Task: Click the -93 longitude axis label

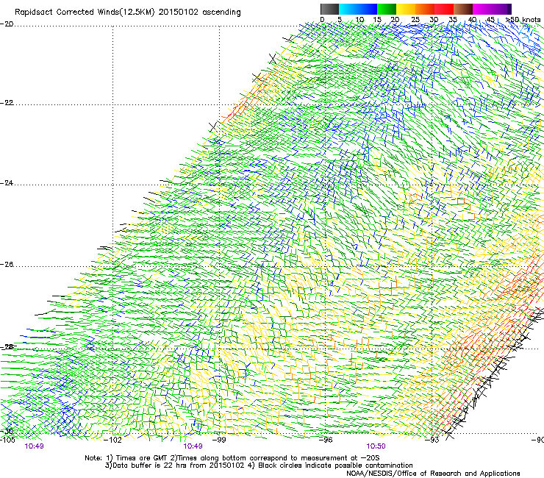Action: (432, 440)
